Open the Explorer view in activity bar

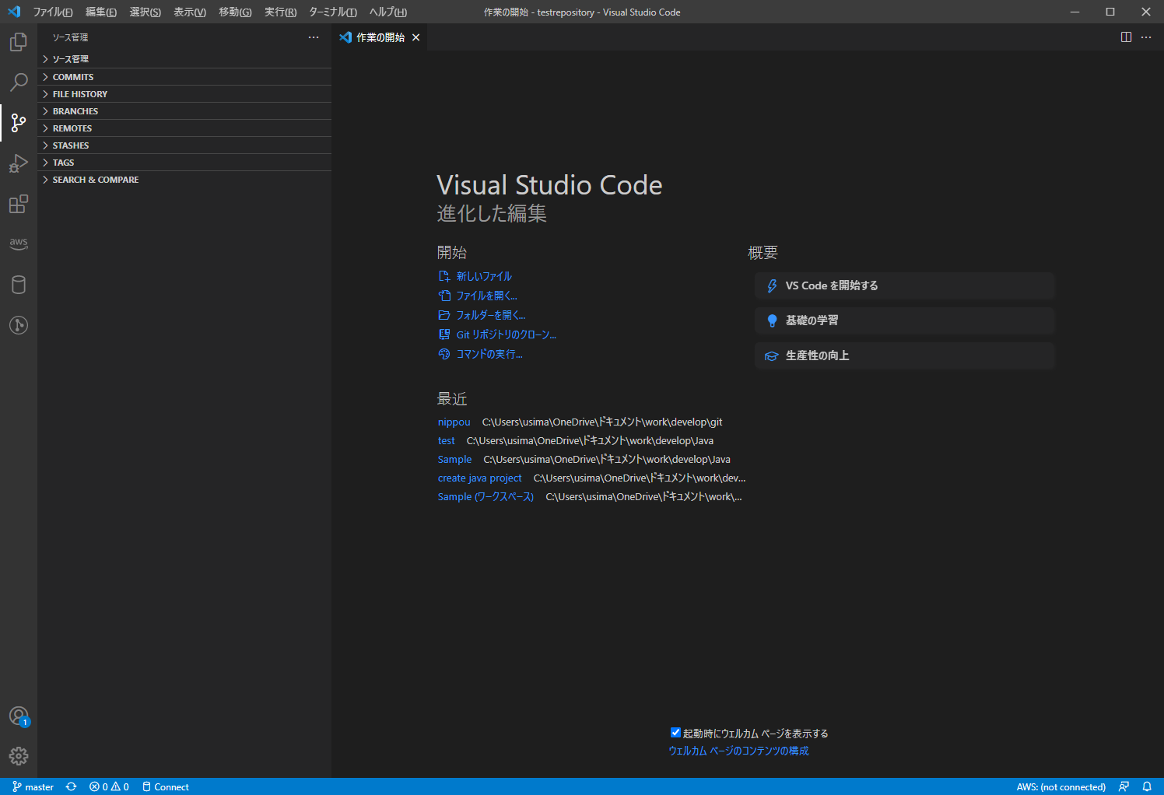(x=19, y=42)
